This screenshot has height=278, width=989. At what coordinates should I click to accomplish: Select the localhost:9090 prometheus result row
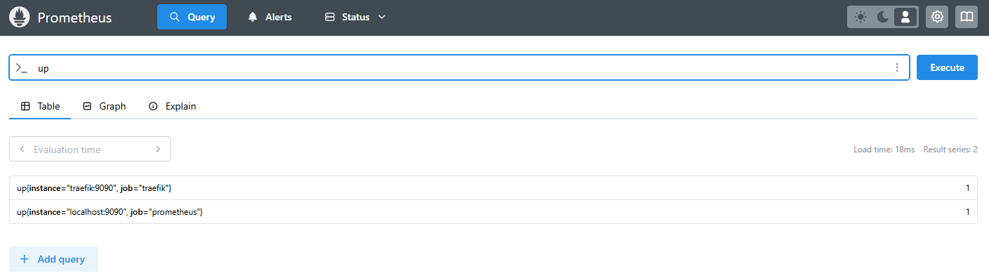click(493, 212)
